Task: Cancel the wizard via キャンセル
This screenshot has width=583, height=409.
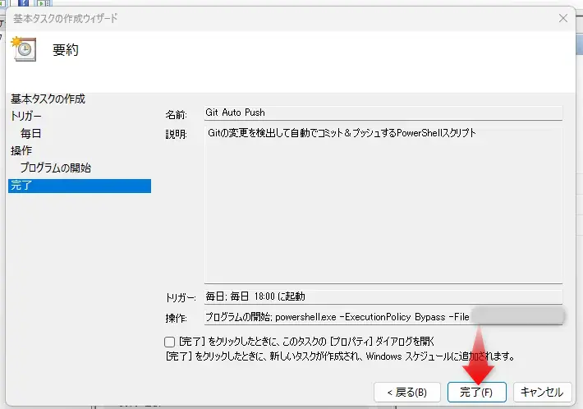Action: (x=542, y=392)
